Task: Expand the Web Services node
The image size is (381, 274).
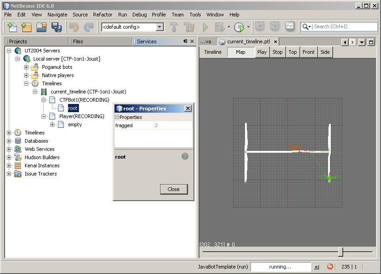Action: 9,149
